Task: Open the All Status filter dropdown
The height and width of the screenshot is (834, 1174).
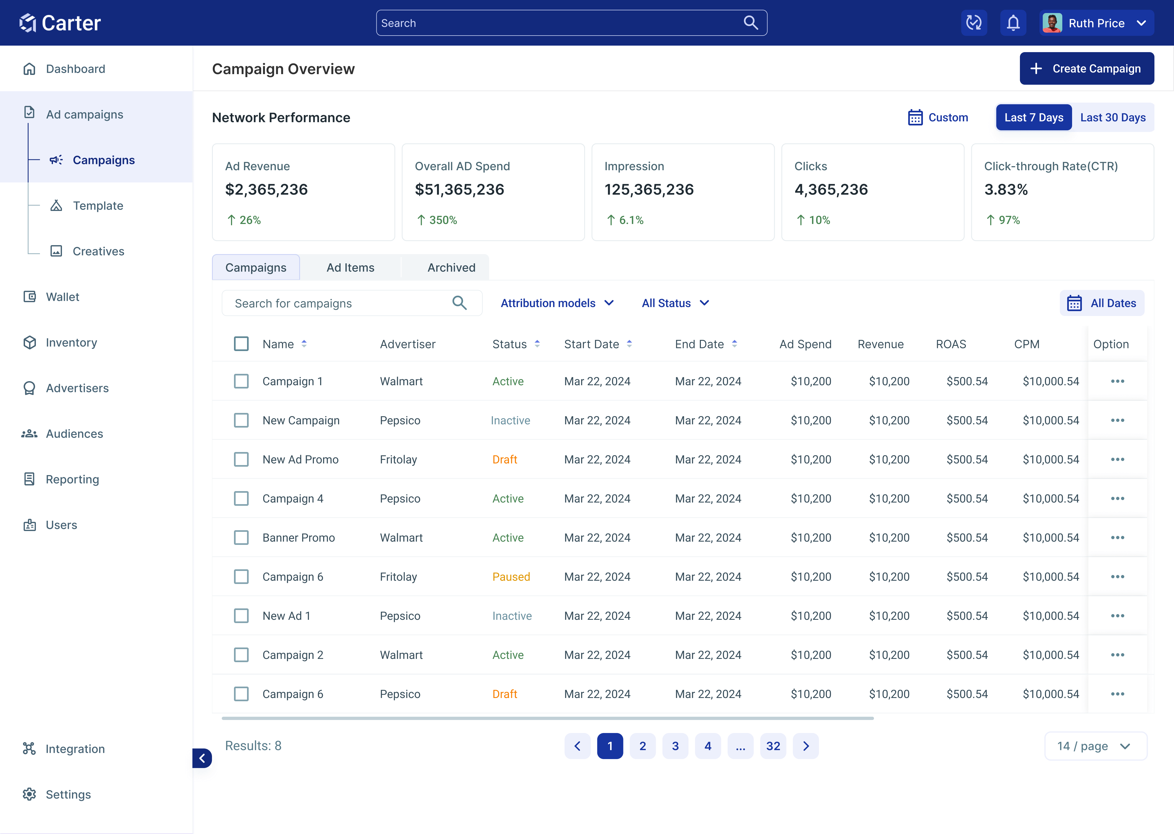Action: [675, 303]
